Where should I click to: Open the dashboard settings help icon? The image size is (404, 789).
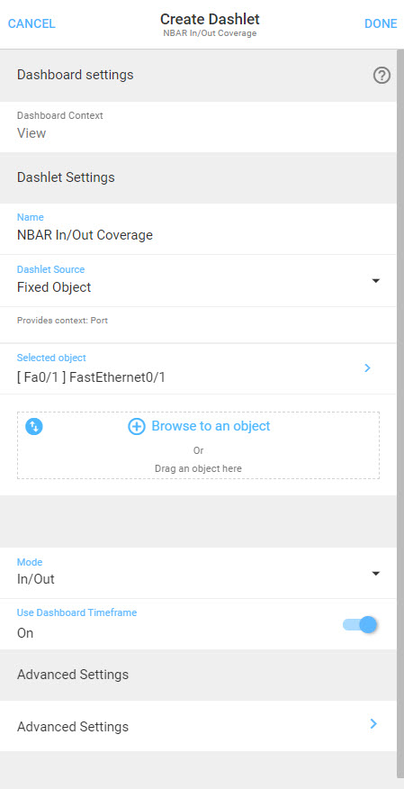[382, 76]
